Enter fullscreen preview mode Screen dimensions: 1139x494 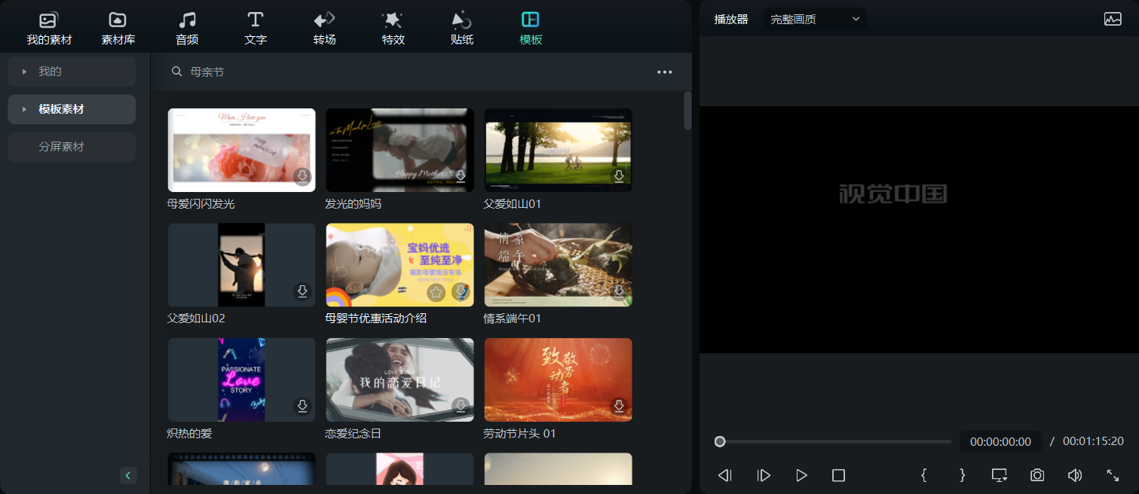pos(1113,475)
